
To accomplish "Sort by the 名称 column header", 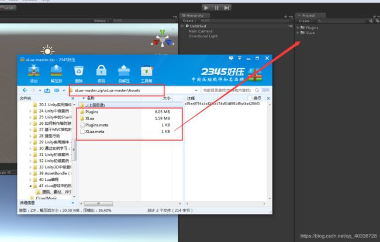I will click(91, 98).
